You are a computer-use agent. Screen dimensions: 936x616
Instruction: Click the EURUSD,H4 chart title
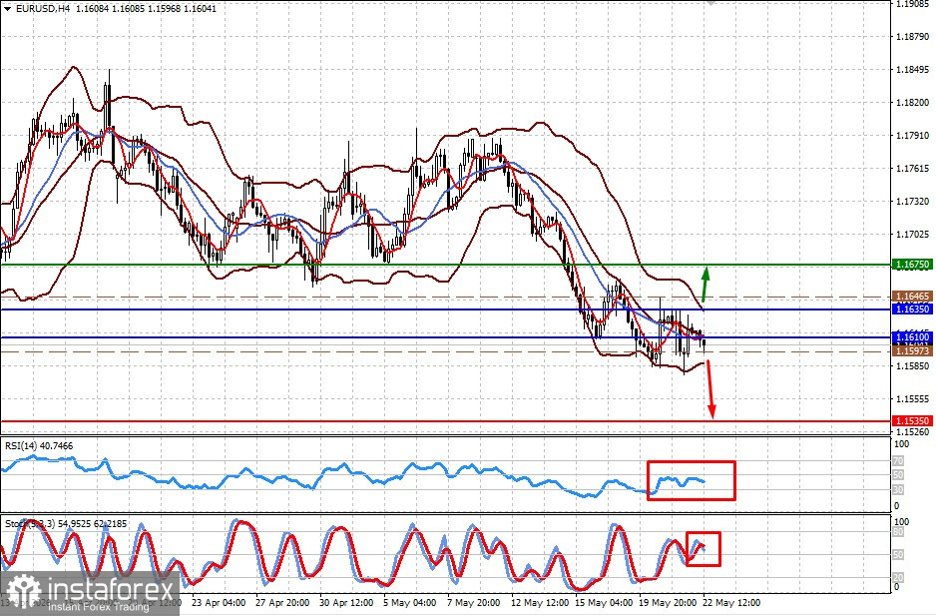coord(41,9)
